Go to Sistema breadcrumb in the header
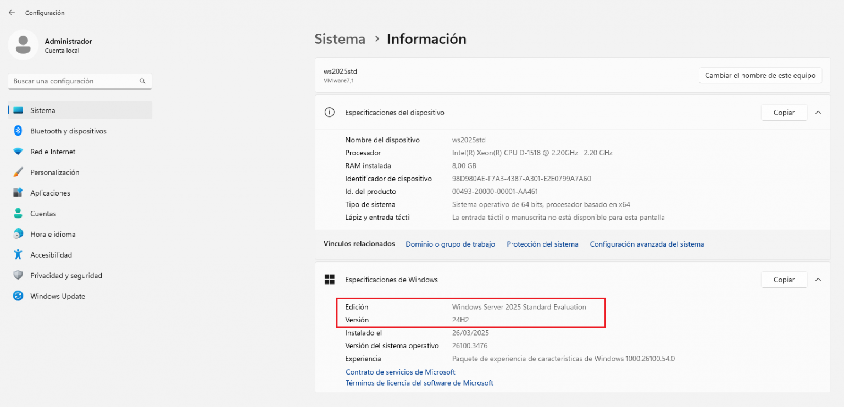This screenshot has width=844, height=407. (340, 39)
